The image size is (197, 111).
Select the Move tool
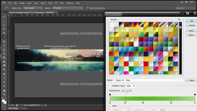point(4,17)
